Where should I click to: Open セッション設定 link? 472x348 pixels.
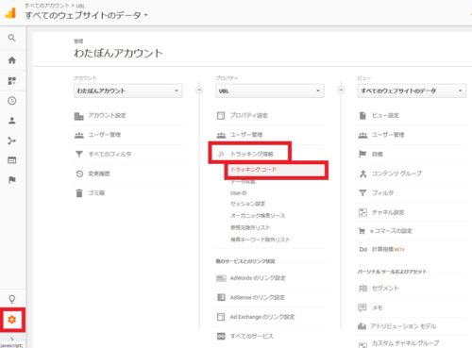[248, 204]
